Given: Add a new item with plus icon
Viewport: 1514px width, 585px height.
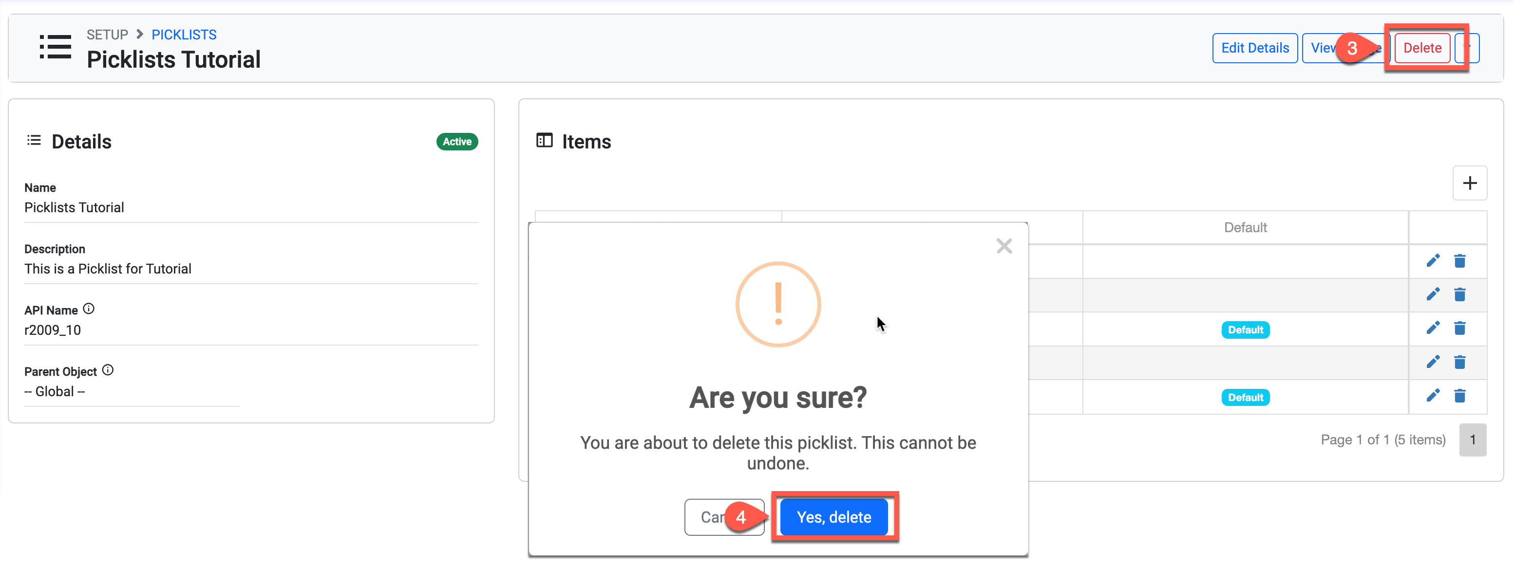Looking at the screenshot, I should point(1469,183).
